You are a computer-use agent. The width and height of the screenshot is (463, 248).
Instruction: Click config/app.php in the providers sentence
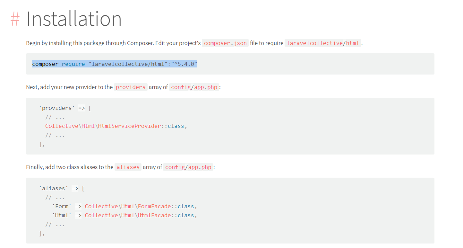point(194,87)
